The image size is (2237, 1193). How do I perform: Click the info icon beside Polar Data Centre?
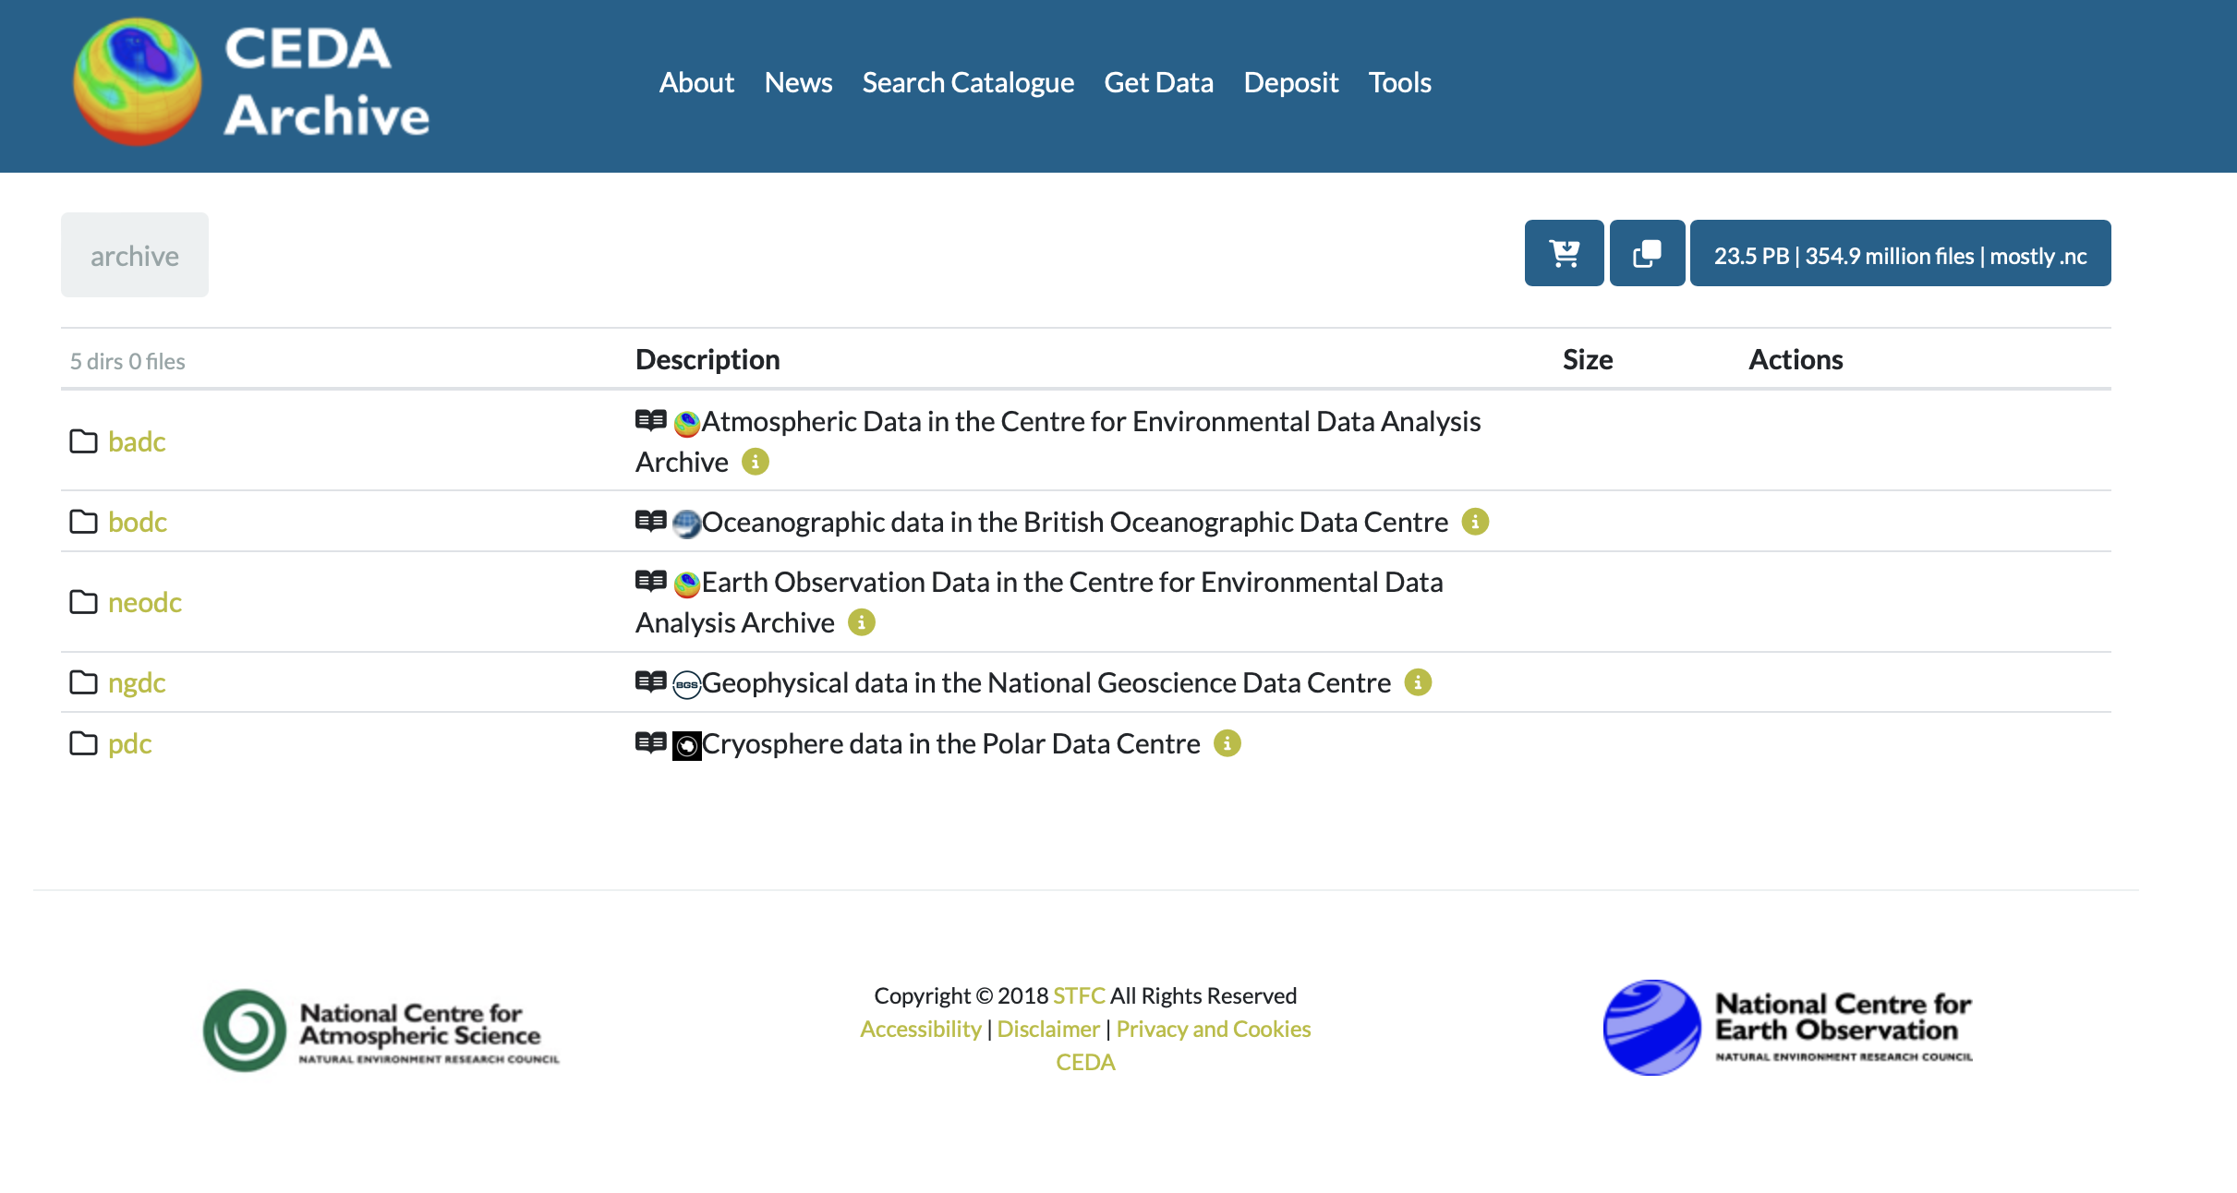1227,743
